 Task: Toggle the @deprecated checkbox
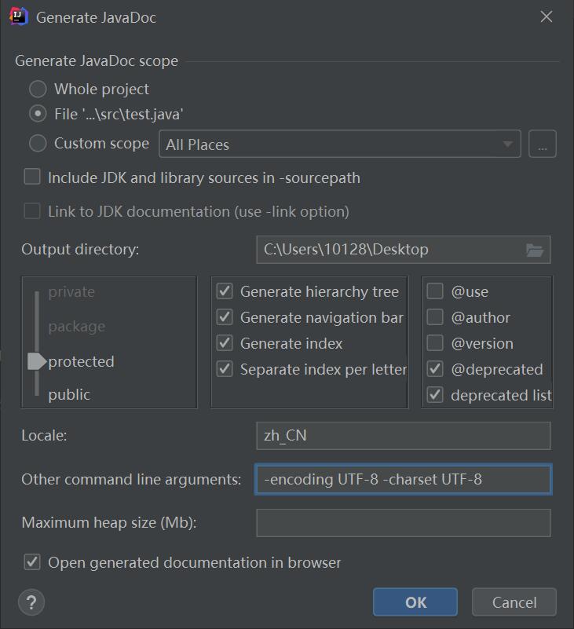pos(435,369)
